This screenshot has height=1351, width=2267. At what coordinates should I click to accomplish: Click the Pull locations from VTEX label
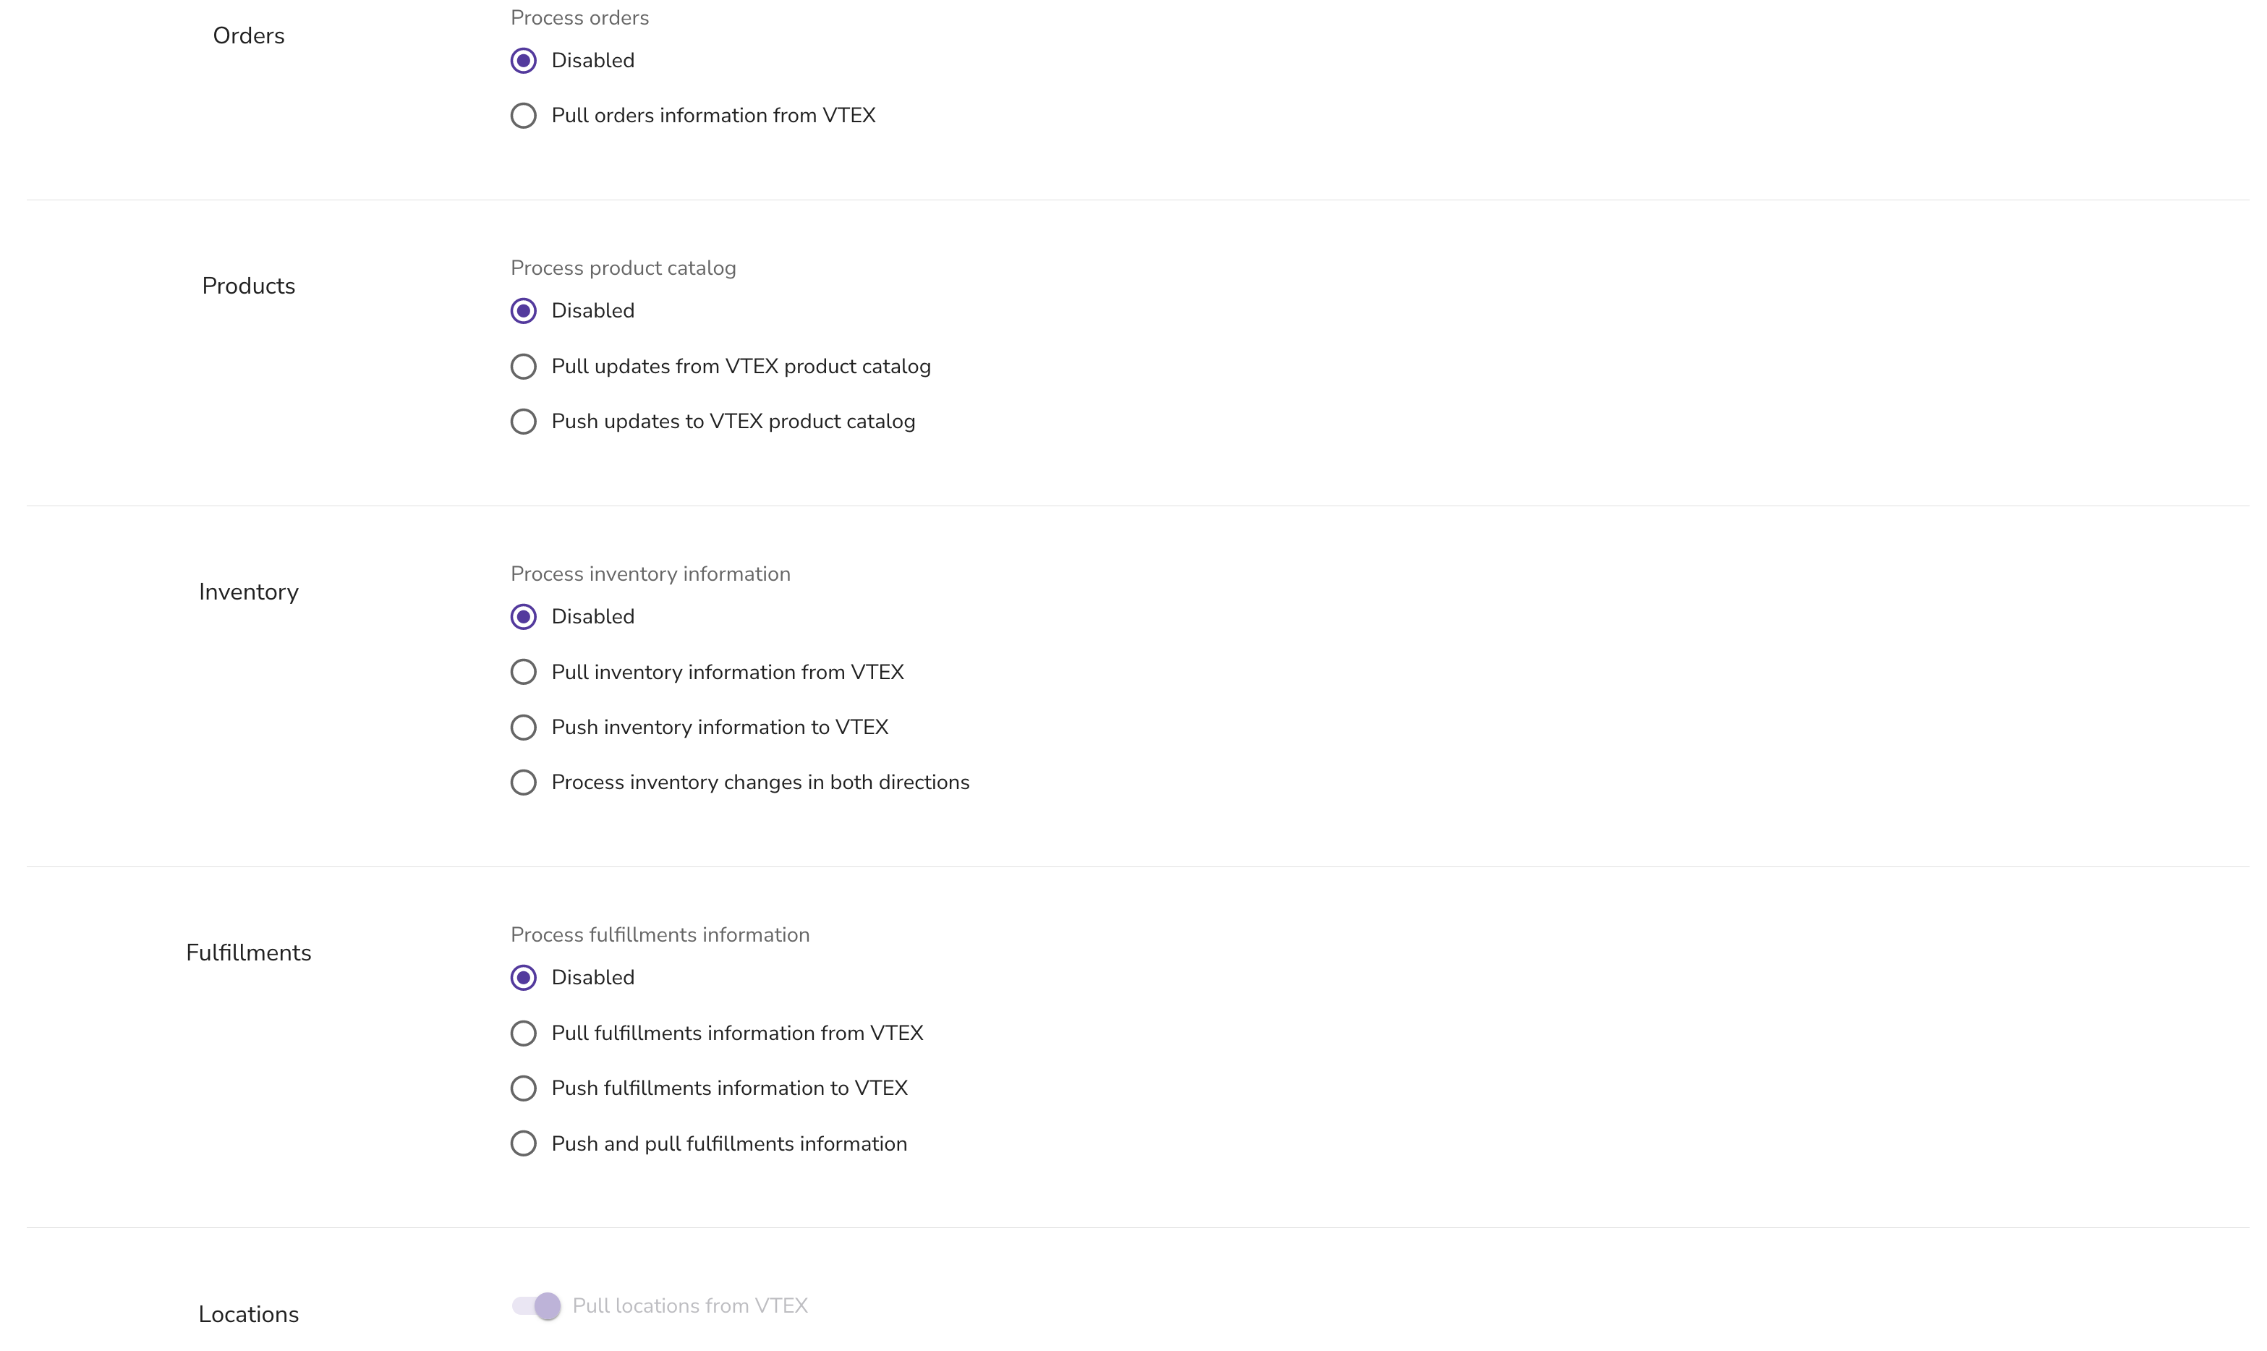click(690, 1306)
